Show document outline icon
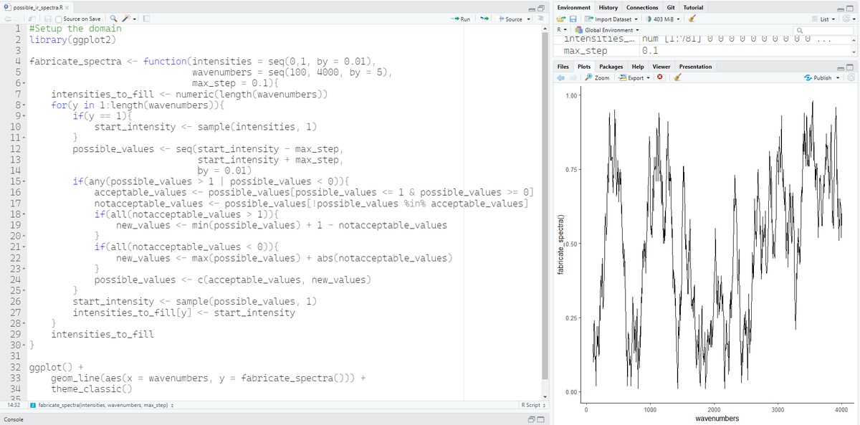Screen dimensions: 860x425 point(541,18)
